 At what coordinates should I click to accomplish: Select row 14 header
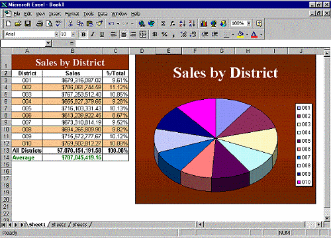click(6, 157)
